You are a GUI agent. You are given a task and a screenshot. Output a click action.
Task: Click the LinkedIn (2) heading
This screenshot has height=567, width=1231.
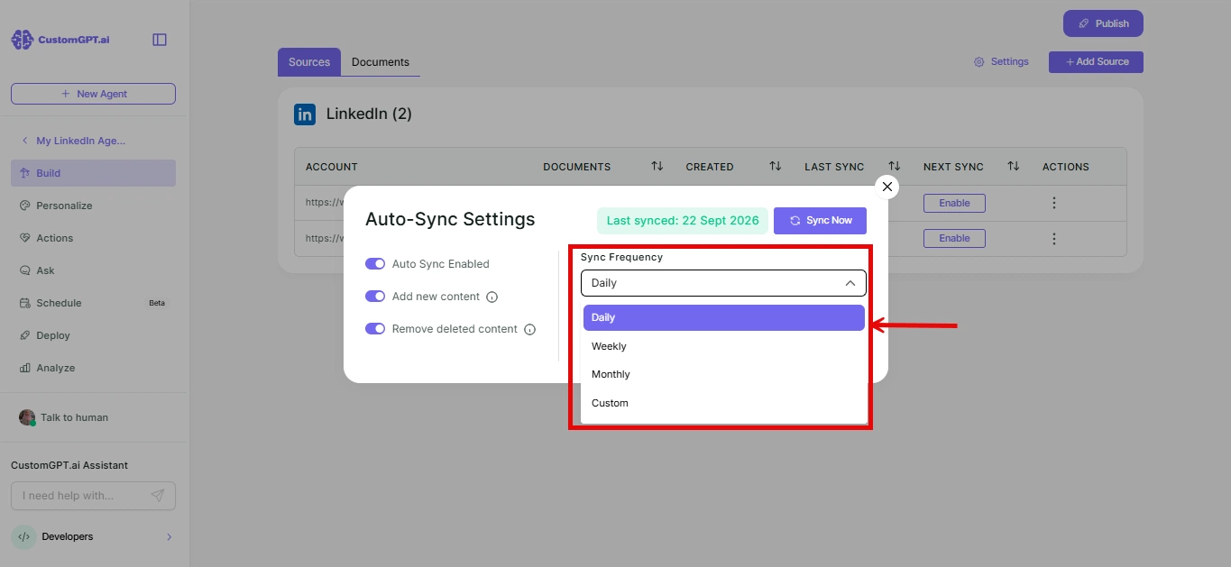point(369,114)
